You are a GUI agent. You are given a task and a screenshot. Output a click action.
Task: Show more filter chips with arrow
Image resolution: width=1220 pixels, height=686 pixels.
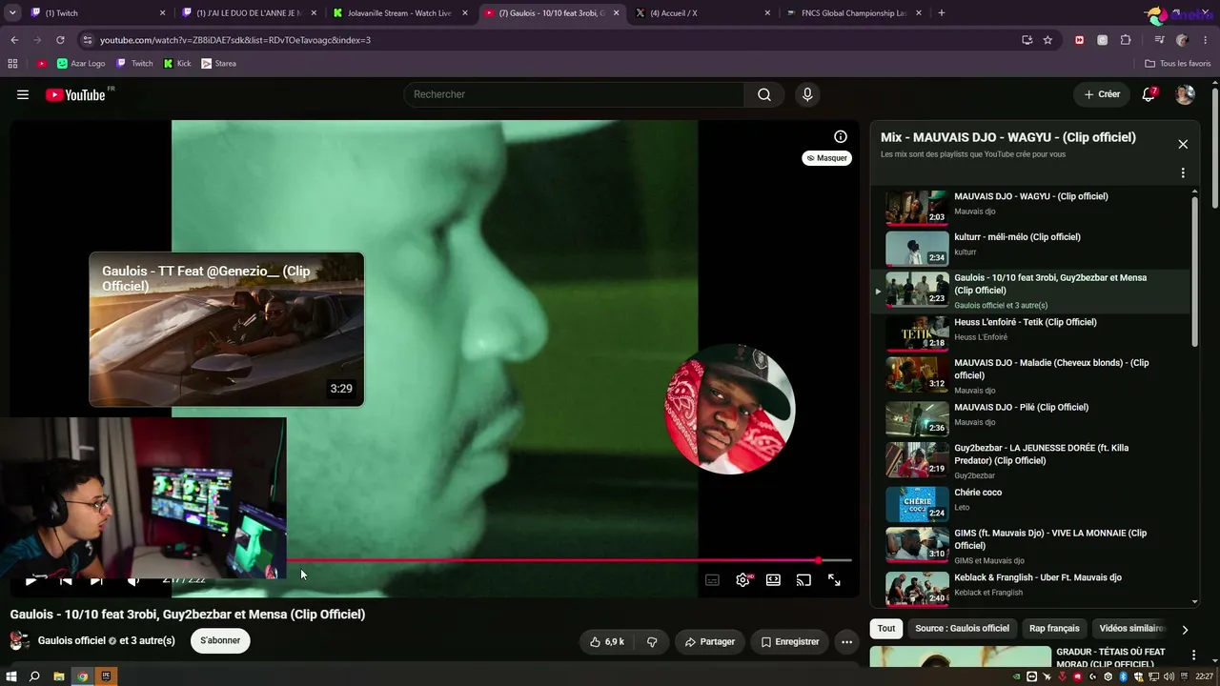pyautogui.click(x=1185, y=629)
